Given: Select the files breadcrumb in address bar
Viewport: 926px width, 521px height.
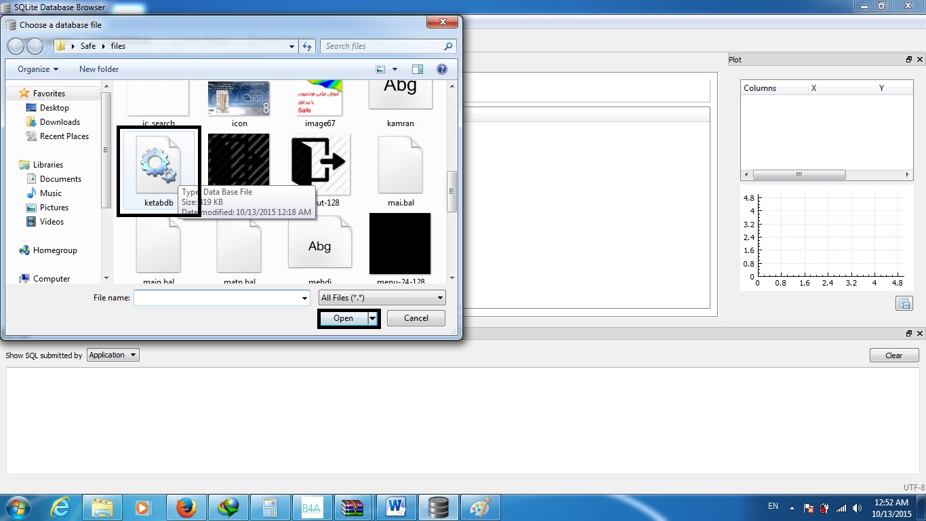Looking at the screenshot, I should [118, 46].
